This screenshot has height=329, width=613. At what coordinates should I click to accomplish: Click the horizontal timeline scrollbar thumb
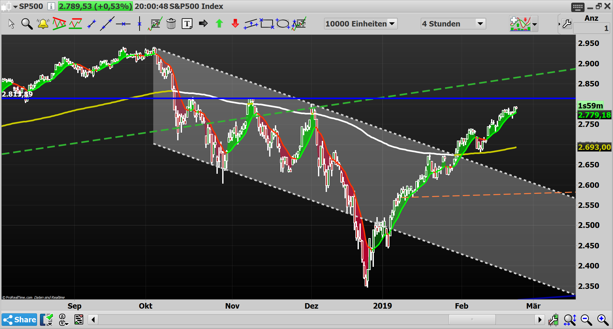(x=472, y=319)
